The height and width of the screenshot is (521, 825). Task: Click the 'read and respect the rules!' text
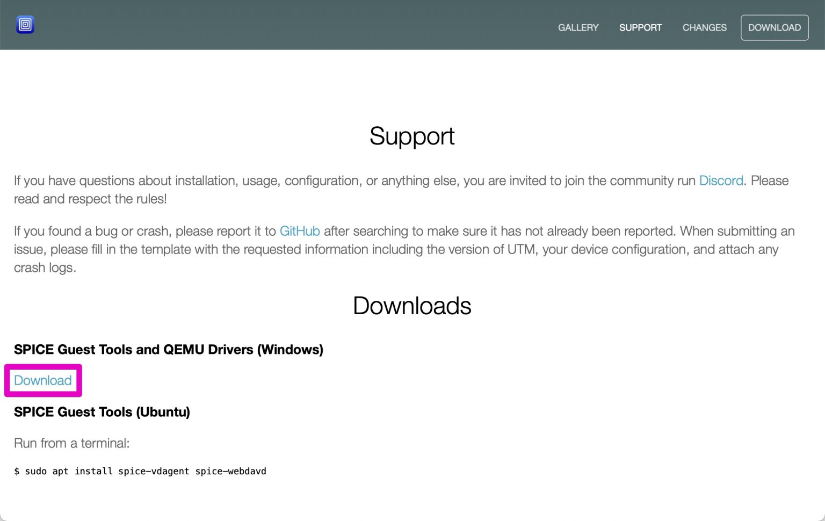(x=90, y=199)
